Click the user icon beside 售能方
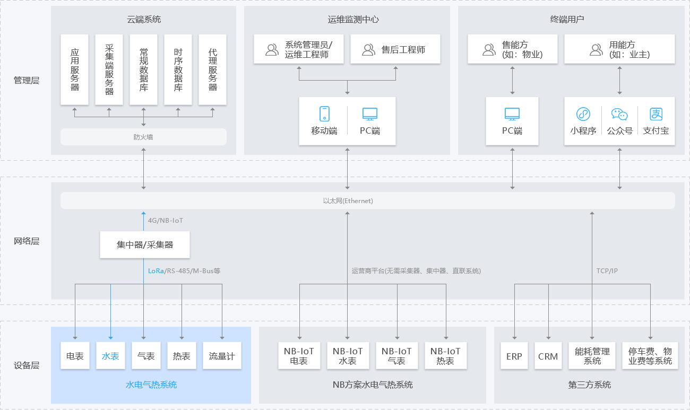Viewport: 690px width, 410px height. [x=489, y=50]
